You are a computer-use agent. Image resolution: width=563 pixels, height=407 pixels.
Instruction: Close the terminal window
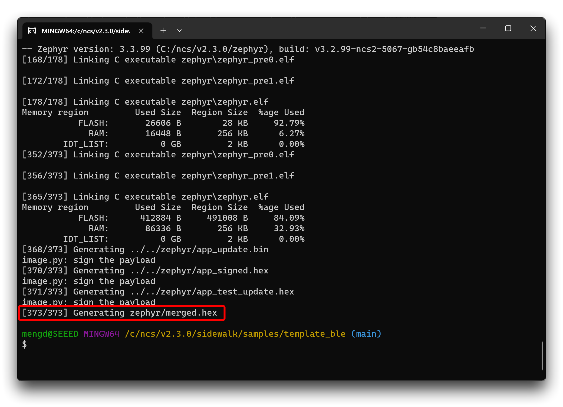[533, 28]
